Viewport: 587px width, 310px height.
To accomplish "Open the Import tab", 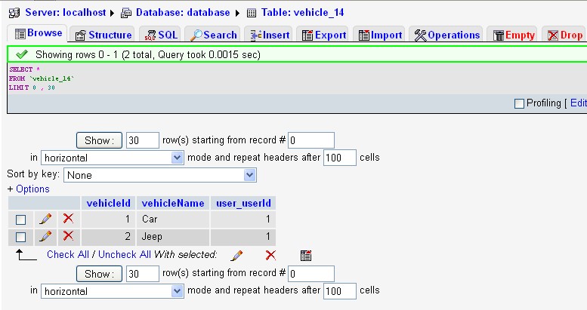I will click(x=379, y=35).
